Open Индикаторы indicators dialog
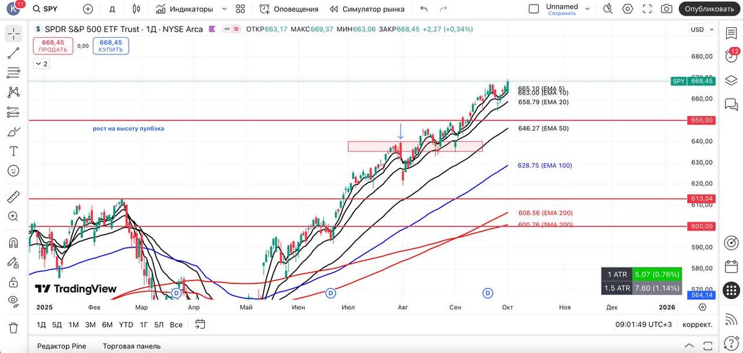The height and width of the screenshot is (353, 743). (184, 9)
